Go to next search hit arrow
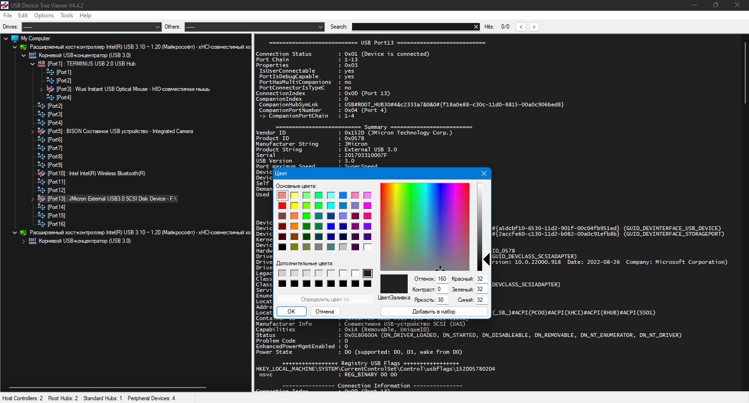The height and width of the screenshot is (403, 749). pos(534,27)
